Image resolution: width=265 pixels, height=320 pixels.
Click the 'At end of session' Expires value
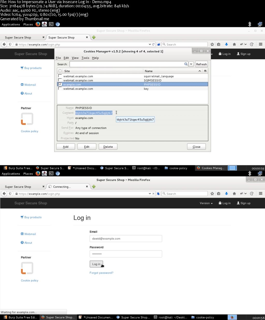pyautogui.click(x=87, y=133)
